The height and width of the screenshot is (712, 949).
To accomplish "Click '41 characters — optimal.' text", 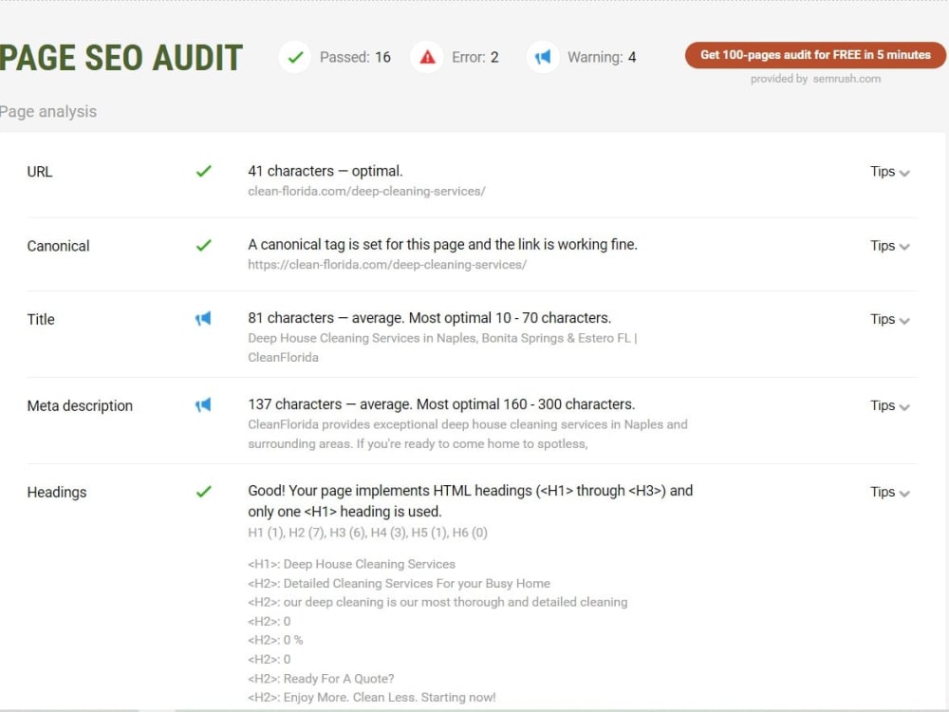I will (x=326, y=171).
